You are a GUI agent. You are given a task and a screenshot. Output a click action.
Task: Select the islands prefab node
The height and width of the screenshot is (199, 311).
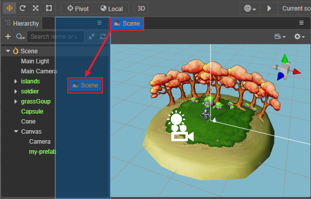pos(30,81)
